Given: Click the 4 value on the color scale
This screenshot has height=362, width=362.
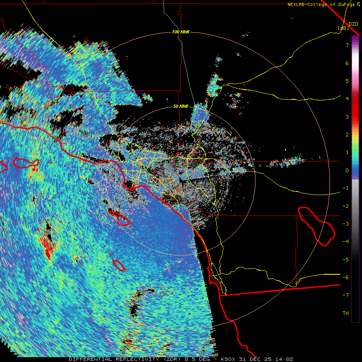Looking at the screenshot, I should 347,99.
